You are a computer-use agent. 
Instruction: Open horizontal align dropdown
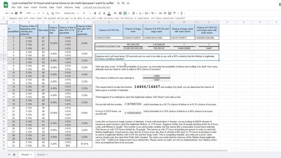point(135,13)
